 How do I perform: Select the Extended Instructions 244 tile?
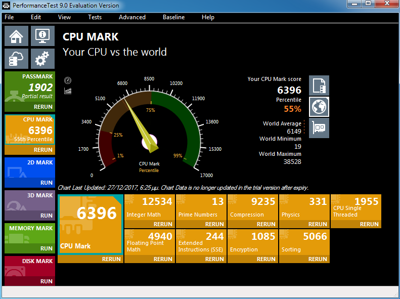[201, 242]
